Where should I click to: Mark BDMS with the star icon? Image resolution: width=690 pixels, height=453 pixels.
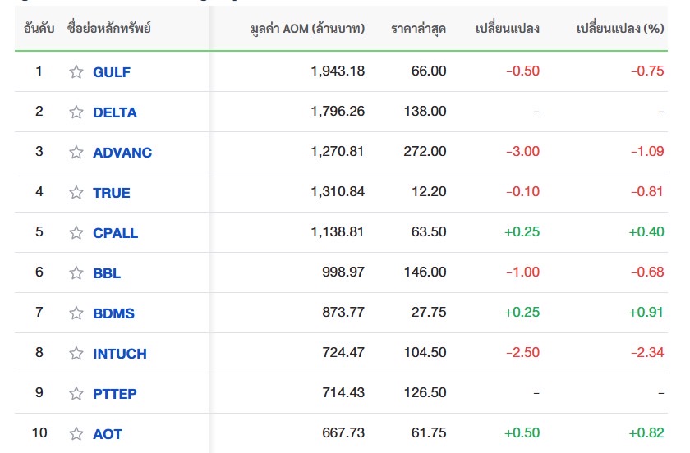(x=76, y=313)
